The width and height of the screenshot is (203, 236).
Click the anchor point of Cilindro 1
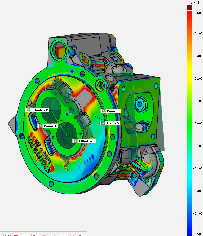pos(68,135)
